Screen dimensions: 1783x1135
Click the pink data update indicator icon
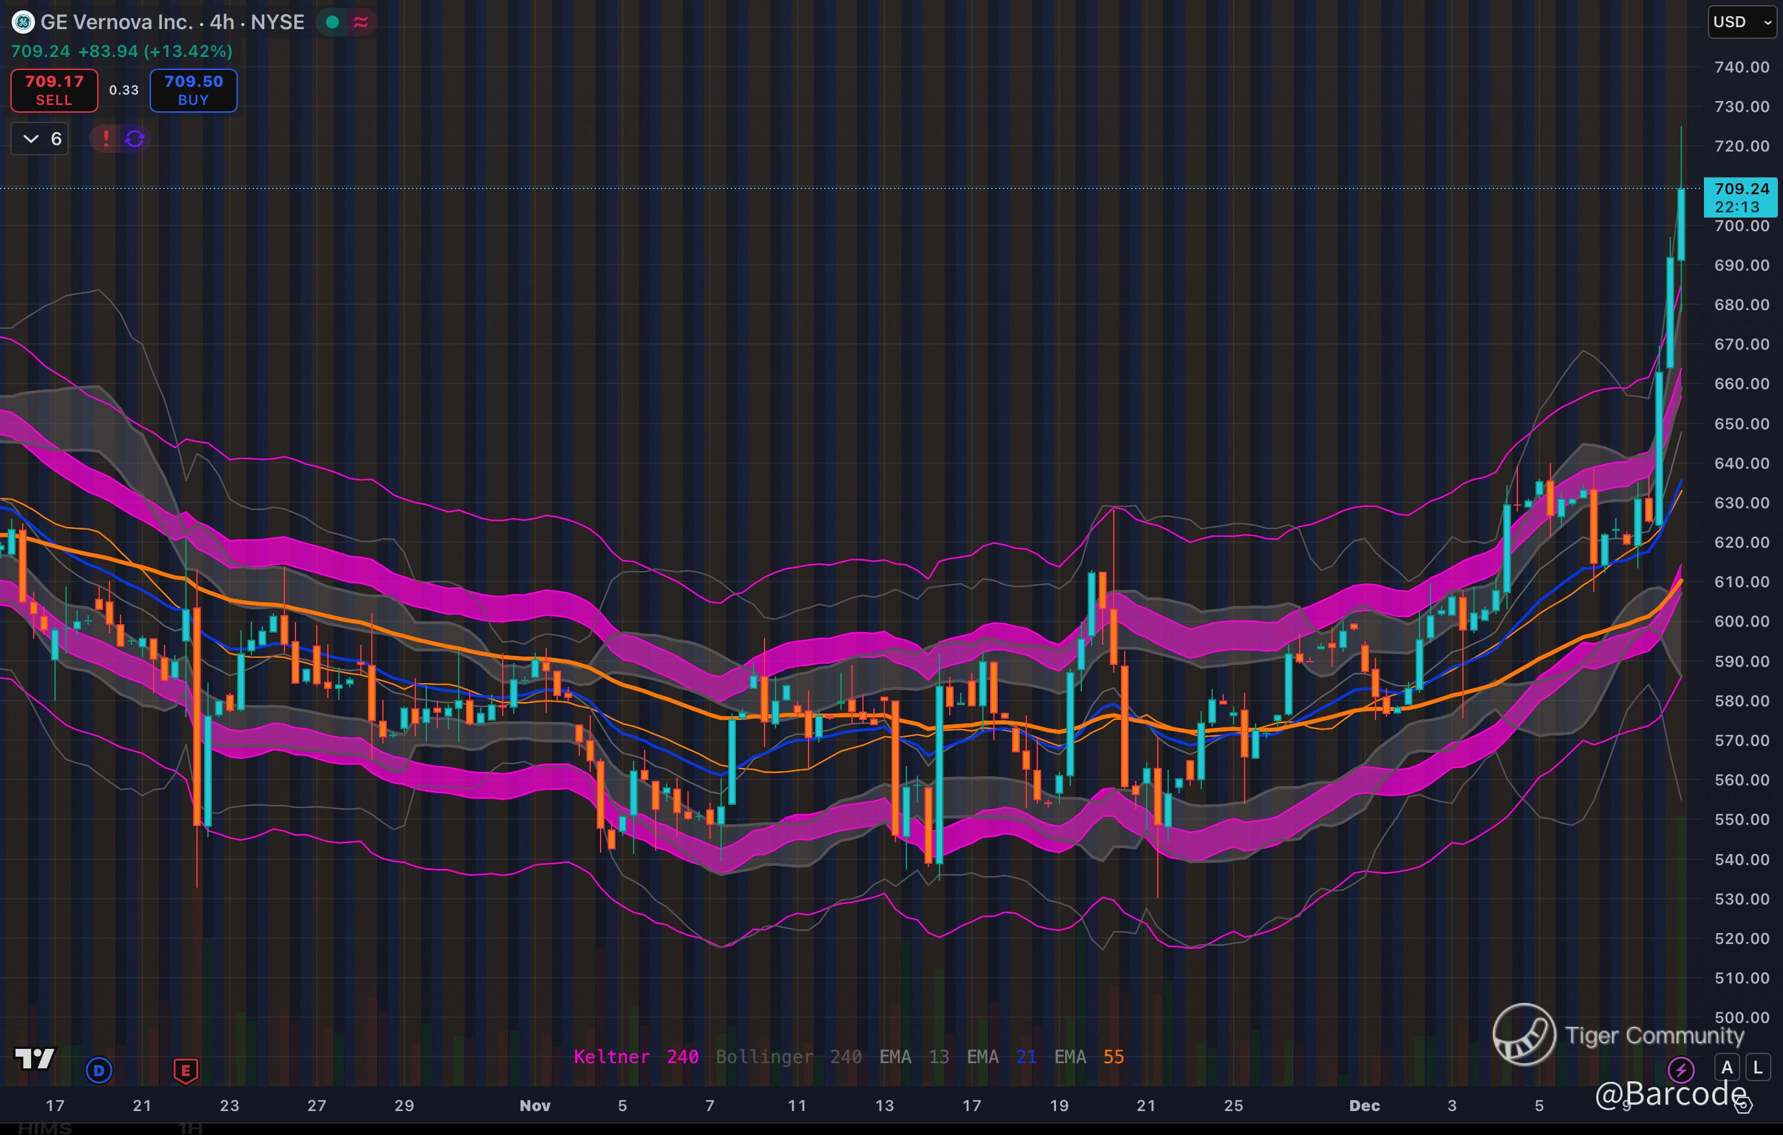362,22
